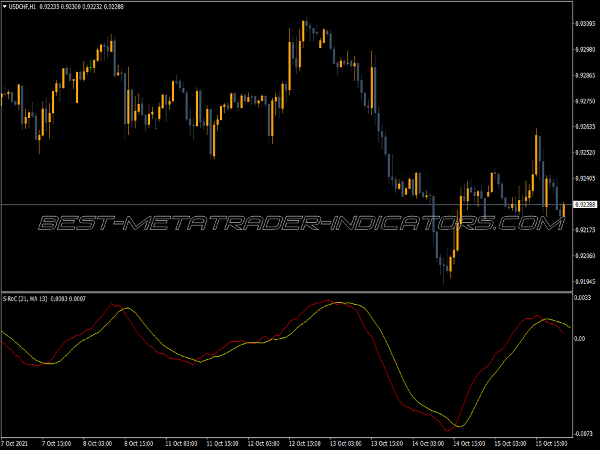Click the current price label 0.92288
600x450 pixels.
point(585,205)
